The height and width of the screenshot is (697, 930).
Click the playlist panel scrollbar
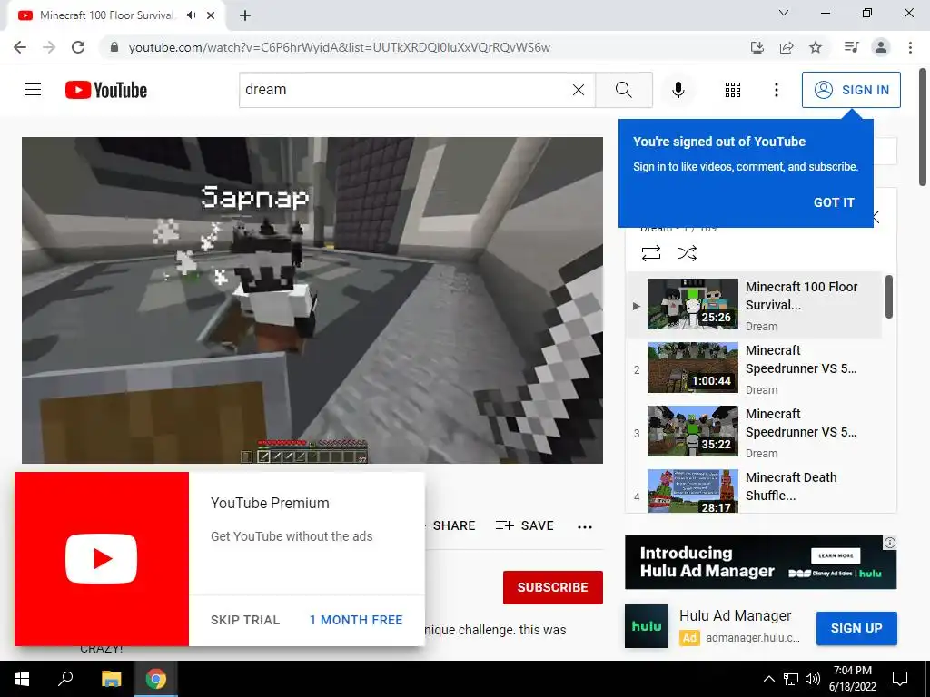[888, 297]
